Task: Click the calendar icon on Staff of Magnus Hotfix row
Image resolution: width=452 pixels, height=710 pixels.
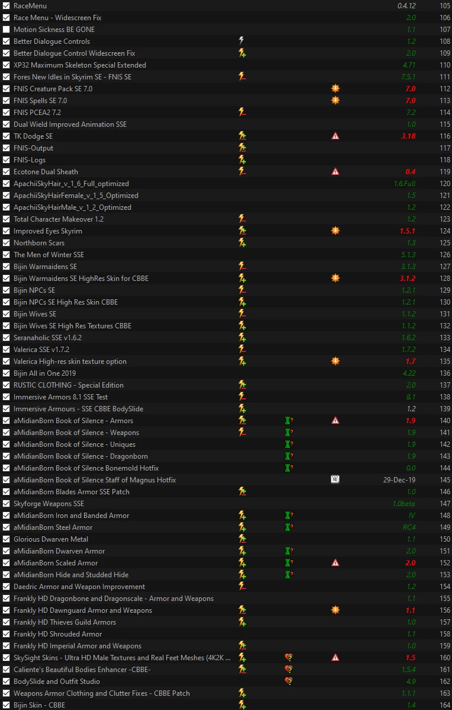Action: [335, 479]
